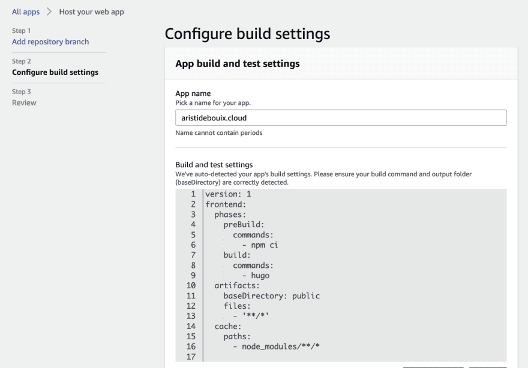Screen dimensions: 528x368
Task: Select Configure build settings step
Action: pyautogui.click(x=55, y=73)
